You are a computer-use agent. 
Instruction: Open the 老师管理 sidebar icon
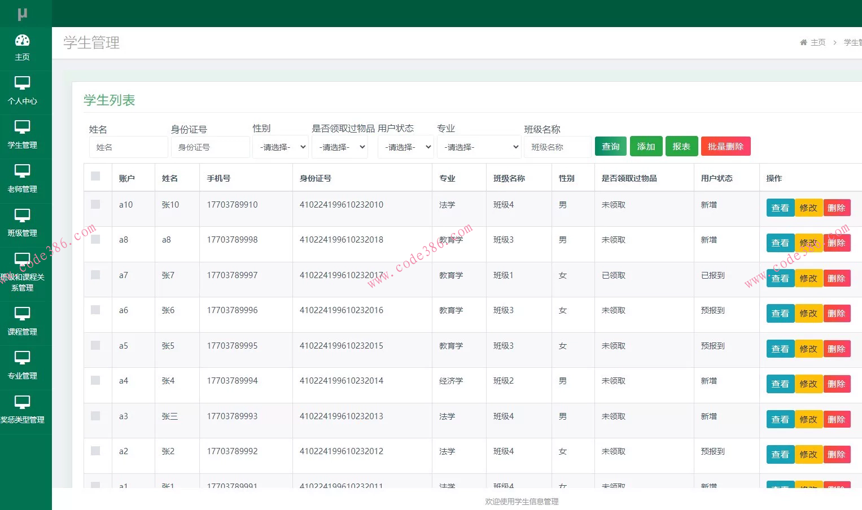pyautogui.click(x=22, y=172)
